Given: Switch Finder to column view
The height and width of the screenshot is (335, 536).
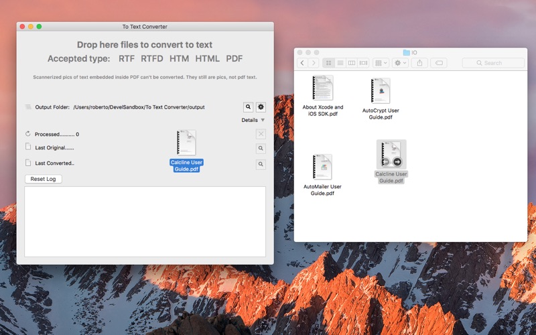Looking at the screenshot, I should pos(352,63).
